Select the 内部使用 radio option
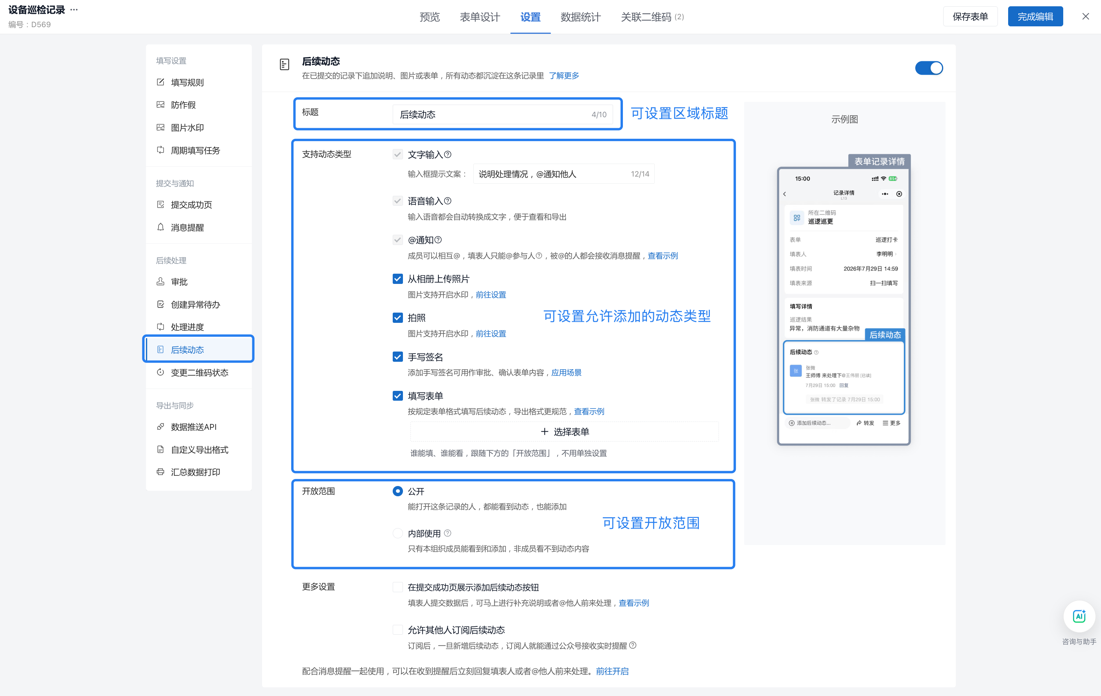The height and width of the screenshot is (696, 1101). tap(398, 533)
